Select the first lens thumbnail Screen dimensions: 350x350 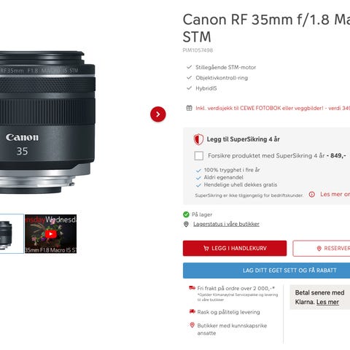tap(11, 234)
